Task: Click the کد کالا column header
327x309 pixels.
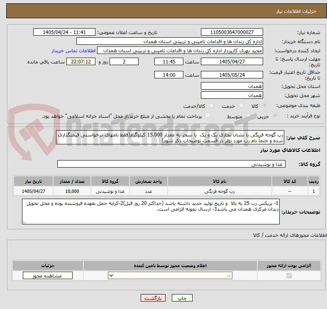Action: tap(290, 181)
